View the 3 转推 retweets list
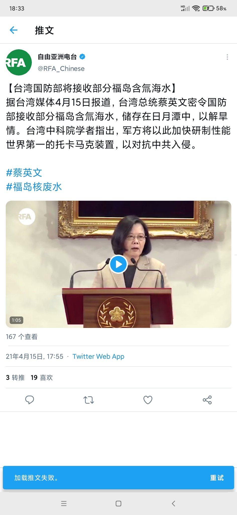This screenshot has height=515, width=237. point(15,377)
